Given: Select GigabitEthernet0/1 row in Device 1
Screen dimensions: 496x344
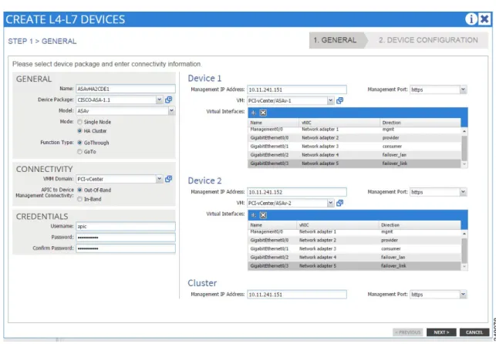Looking at the screenshot, I should pyautogui.click(x=354, y=147).
